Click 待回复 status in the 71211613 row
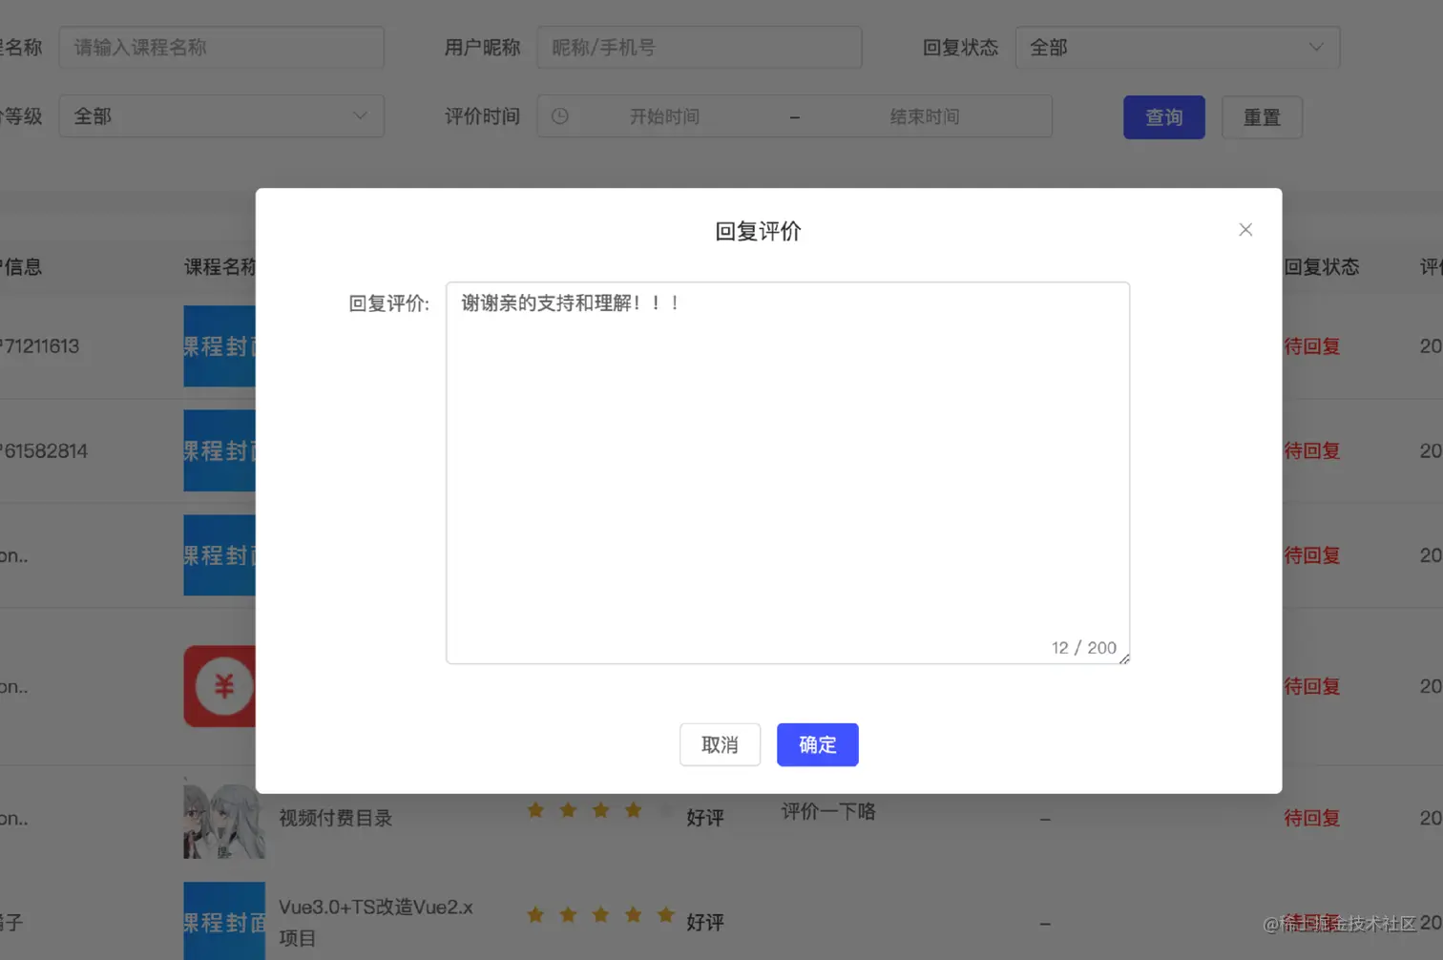The width and height of the screenshot is (1443, 960). point(1312,346)
